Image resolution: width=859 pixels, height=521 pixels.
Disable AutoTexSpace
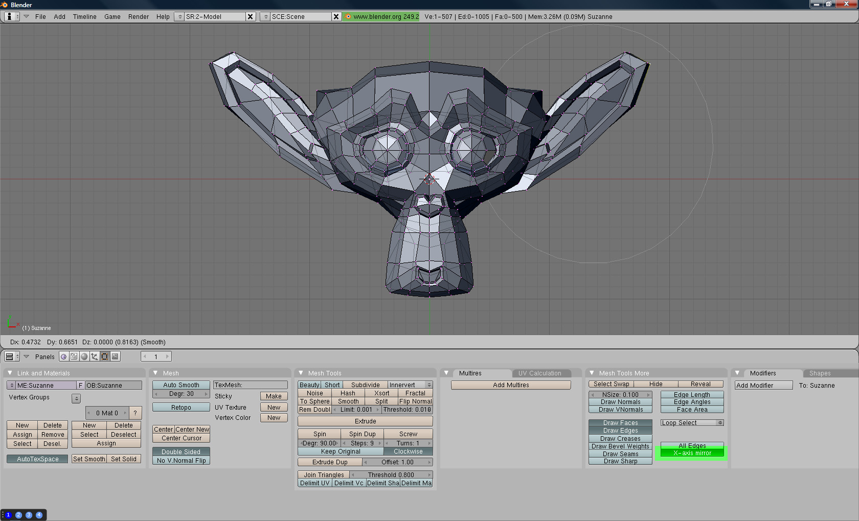pos(37,459)
